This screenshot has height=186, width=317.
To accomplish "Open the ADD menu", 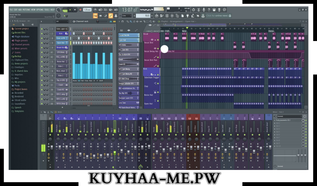I will pyautogui.click(x=20, y=10).
